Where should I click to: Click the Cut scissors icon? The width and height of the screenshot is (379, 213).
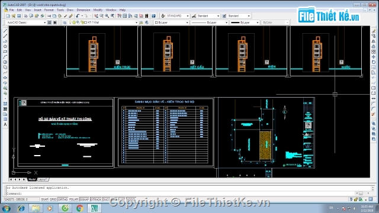49,16
